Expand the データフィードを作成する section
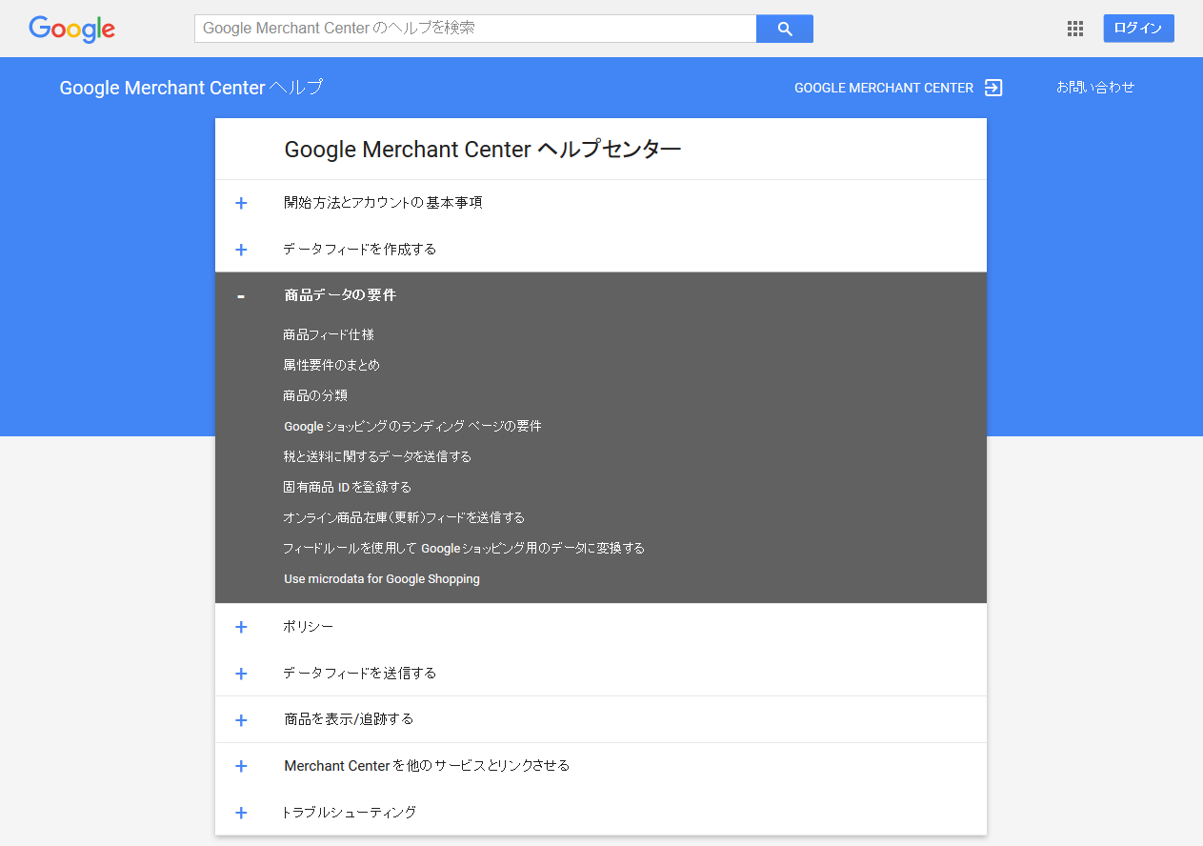Image resolution: width=1203 pixels, height=846 pixels. click(360, 250)
